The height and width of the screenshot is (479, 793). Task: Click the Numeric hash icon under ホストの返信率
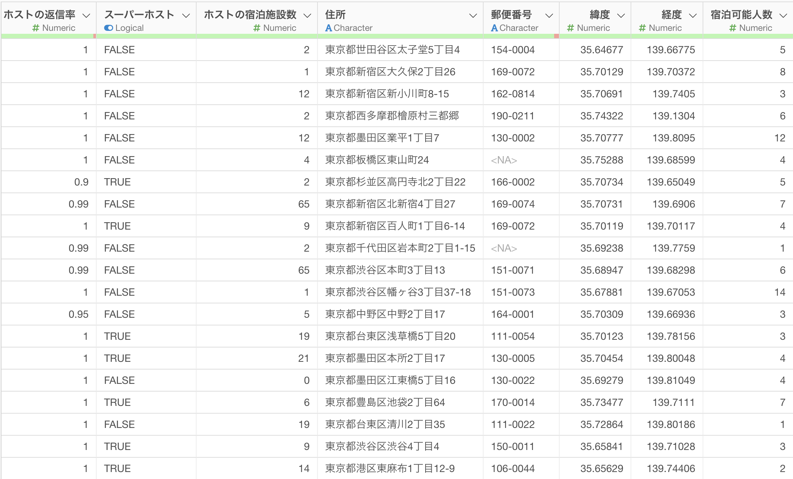pyautogui.click(x=36, y=28)
